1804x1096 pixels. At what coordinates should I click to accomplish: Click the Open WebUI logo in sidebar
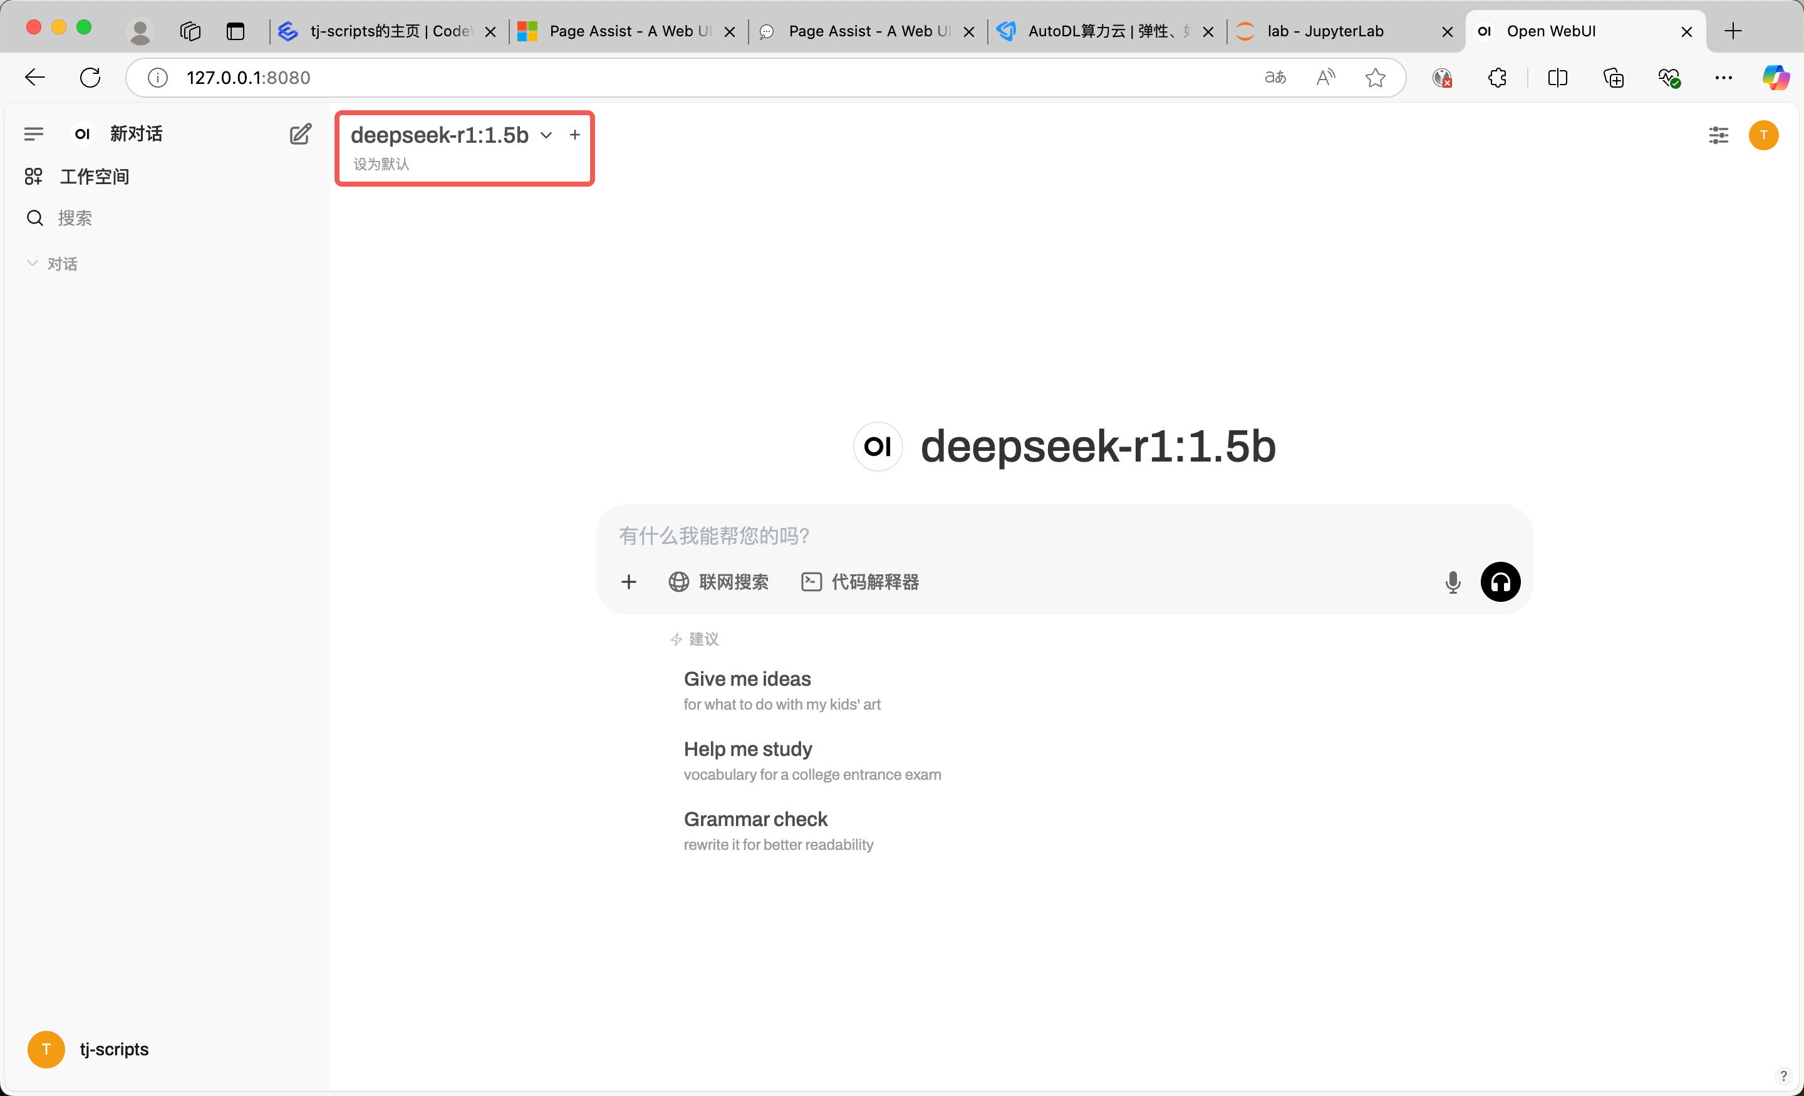click(82, 134)
